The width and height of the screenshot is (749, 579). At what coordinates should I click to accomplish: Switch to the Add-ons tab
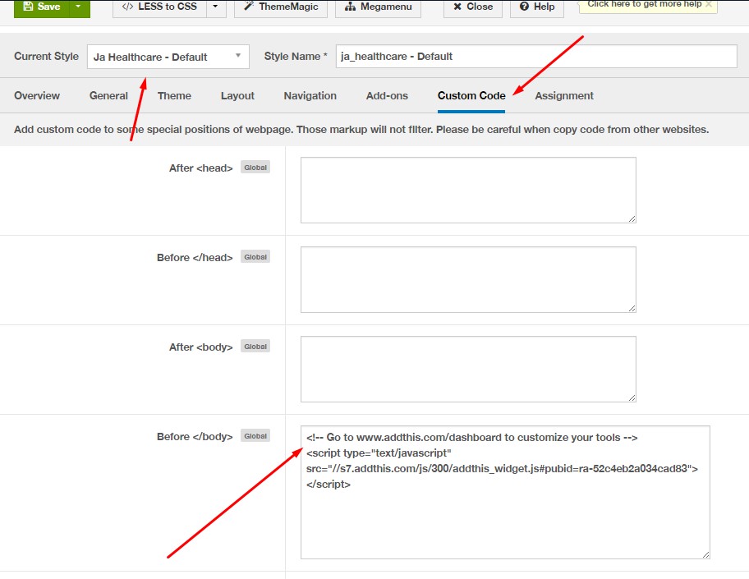pyautogui.click(x=387, y=95)
